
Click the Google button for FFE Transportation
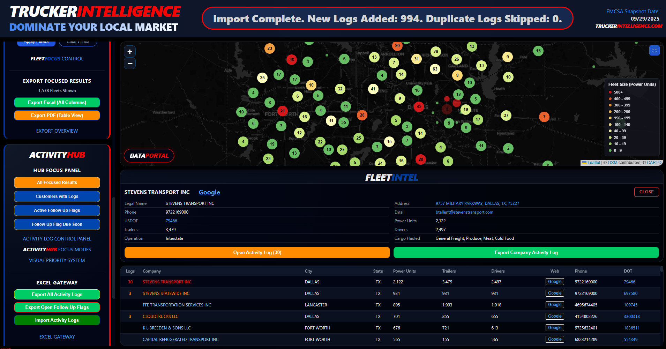point(554,304)
